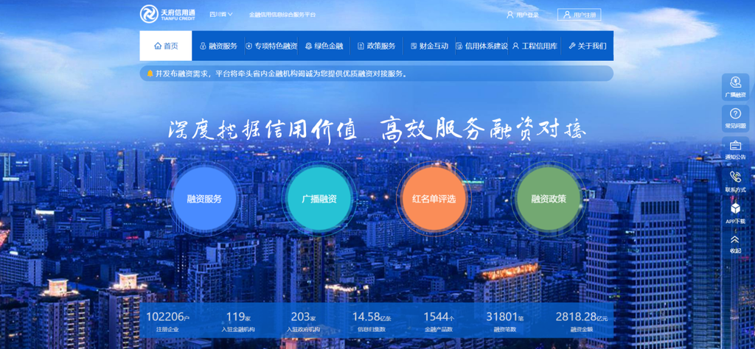The width and height of the screenshot is (755, 349).
Task: Open 通知公告 in the right sidebar
Action: (735, 149)
